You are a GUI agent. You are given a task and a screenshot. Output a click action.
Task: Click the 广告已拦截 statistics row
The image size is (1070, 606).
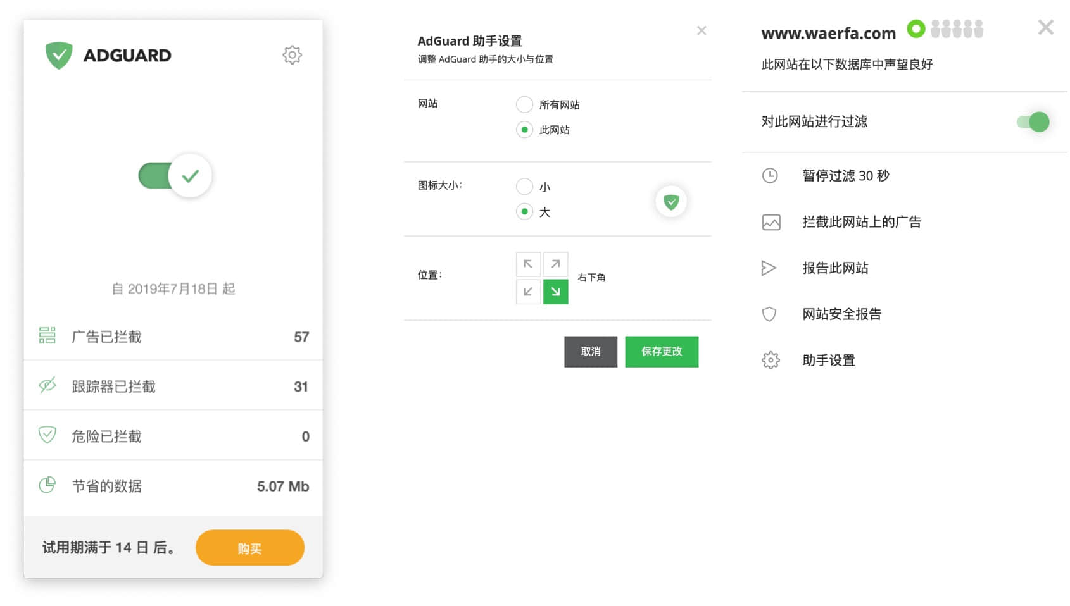point(173,337)
